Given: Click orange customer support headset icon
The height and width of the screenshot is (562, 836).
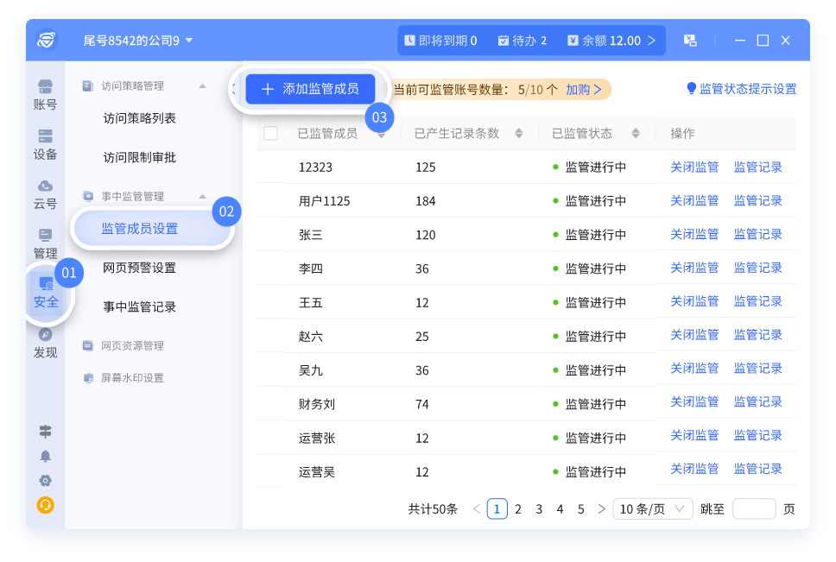Looking at the screenshot, I should 45,505.
